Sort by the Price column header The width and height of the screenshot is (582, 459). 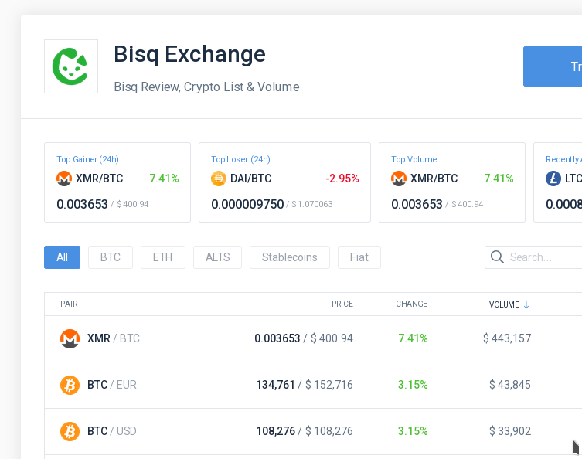342,304
